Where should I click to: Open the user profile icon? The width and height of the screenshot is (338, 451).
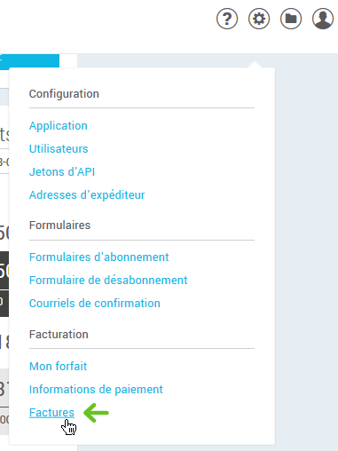323,19
